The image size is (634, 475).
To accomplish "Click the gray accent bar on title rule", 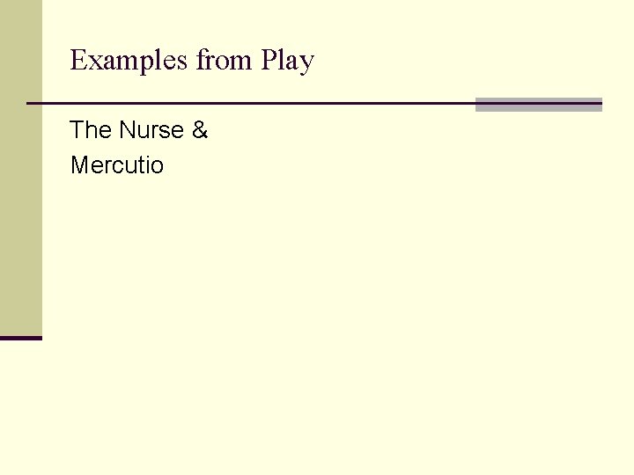I will tap(538, 105).
